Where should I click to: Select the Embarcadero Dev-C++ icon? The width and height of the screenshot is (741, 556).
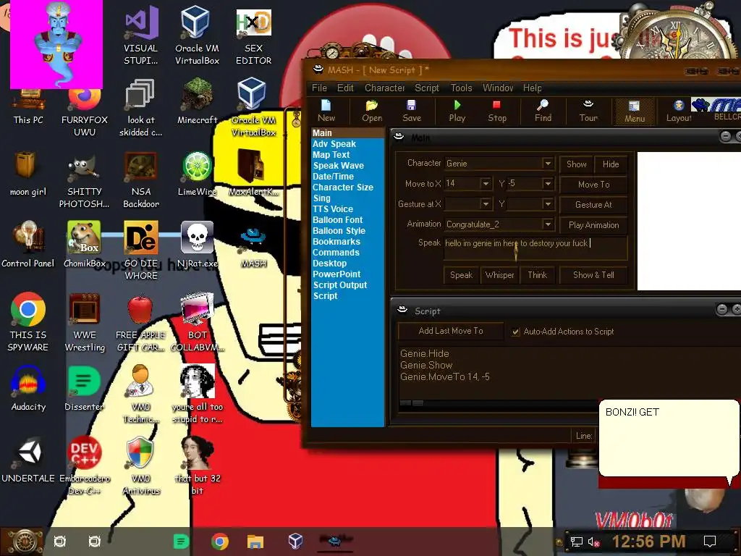pyautogui.click(x=84, y=466)
